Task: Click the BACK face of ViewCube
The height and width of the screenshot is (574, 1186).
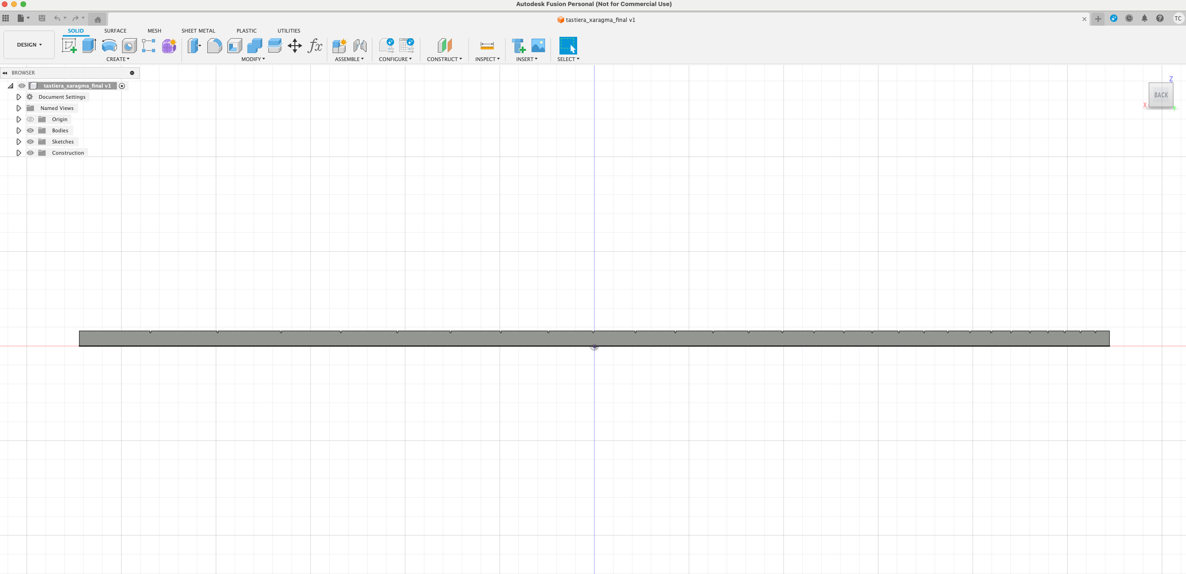Action: pos(1161,95)
